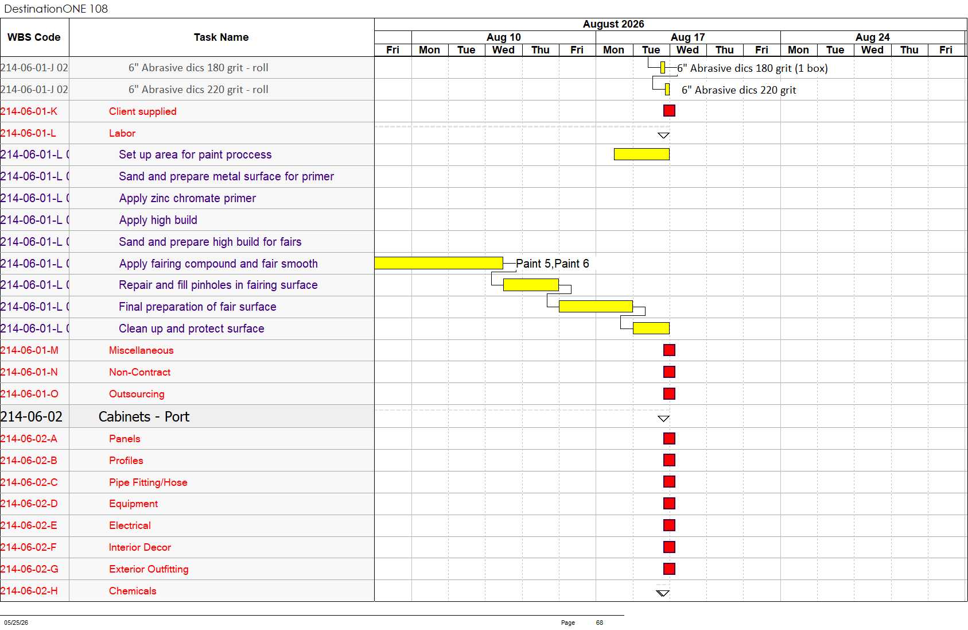This screenshot has height=630, width=968.
Task: Click the red marker in Exterior Outfitting row
Action: coord(669,569)
